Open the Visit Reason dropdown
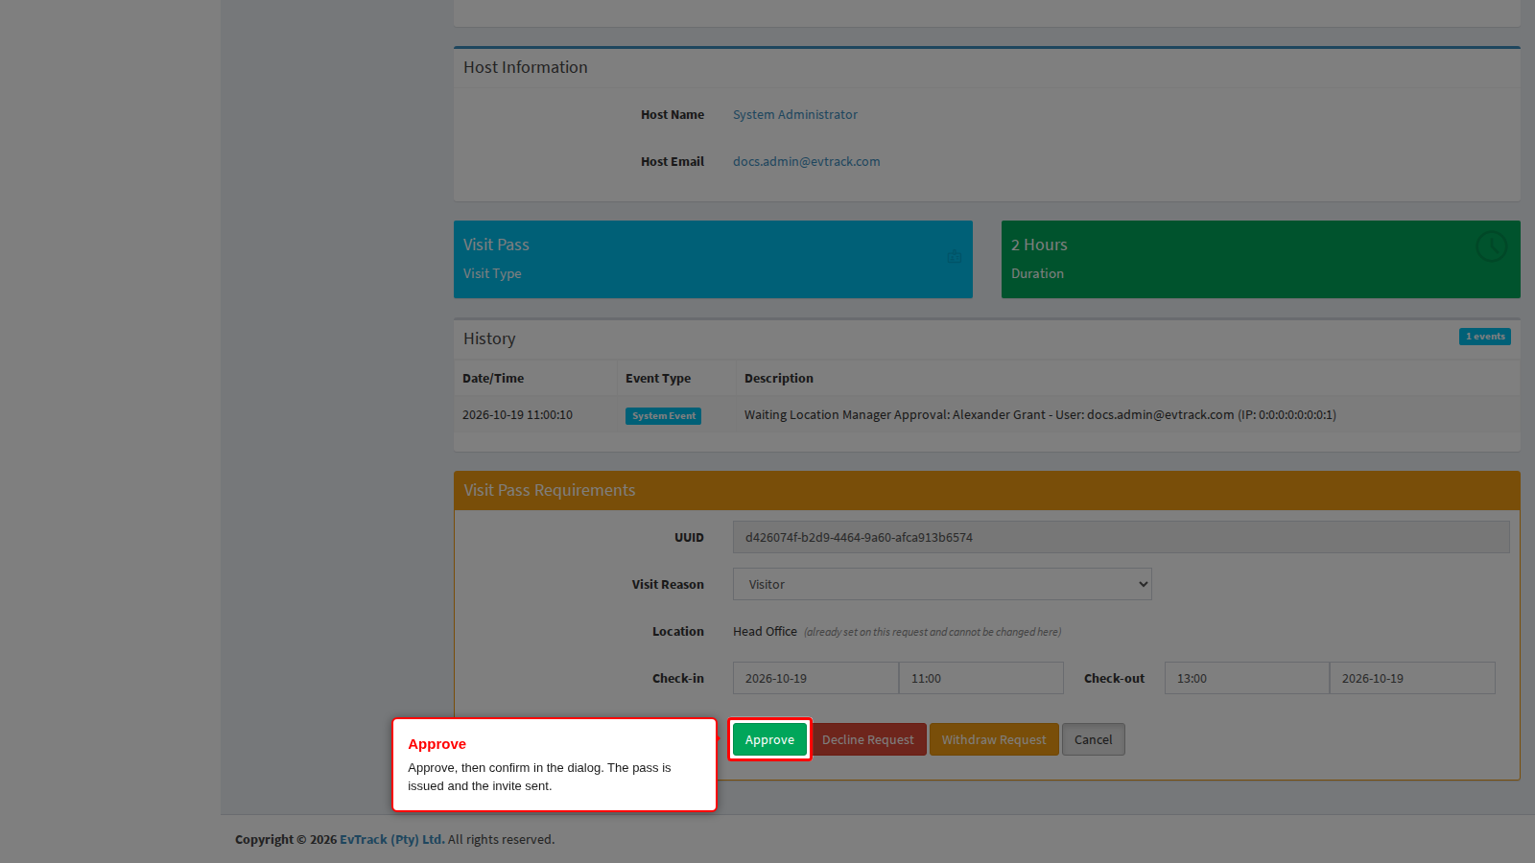 (942, 584)
